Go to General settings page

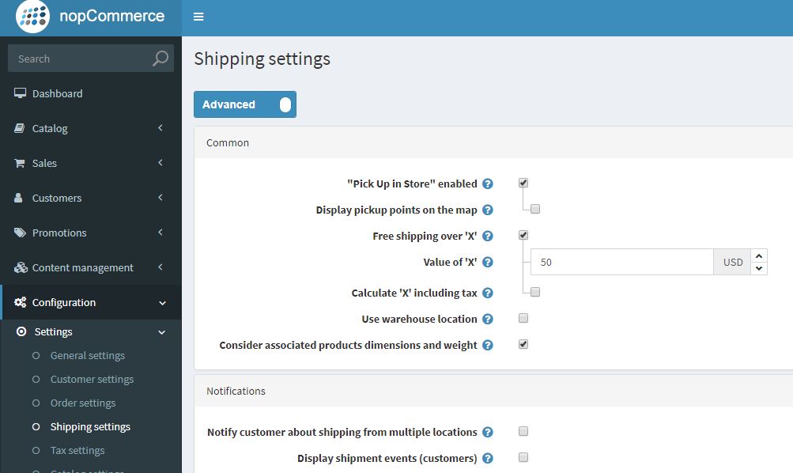click(88, 355)
